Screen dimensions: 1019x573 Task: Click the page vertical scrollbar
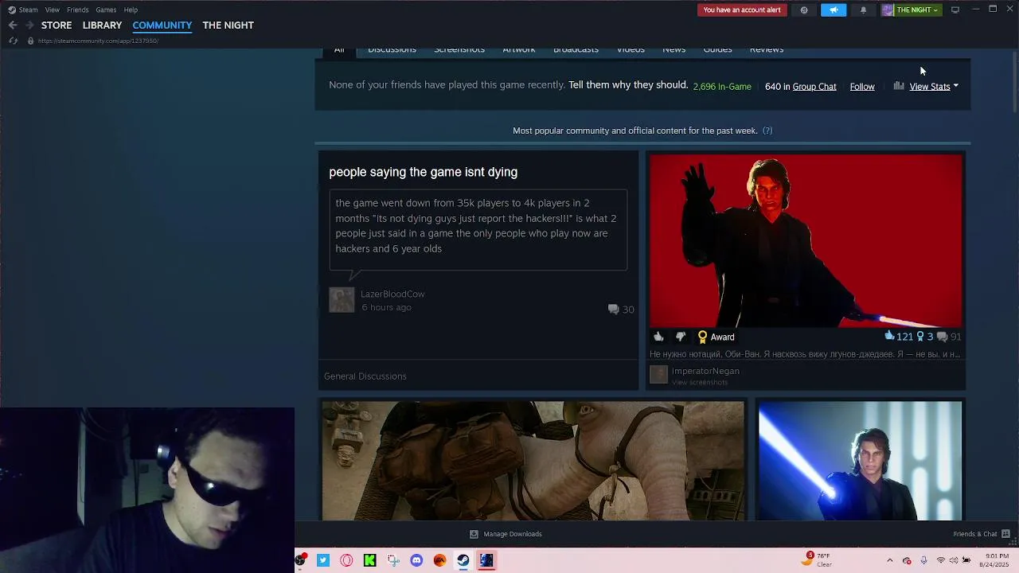[x=1013, y=84]
